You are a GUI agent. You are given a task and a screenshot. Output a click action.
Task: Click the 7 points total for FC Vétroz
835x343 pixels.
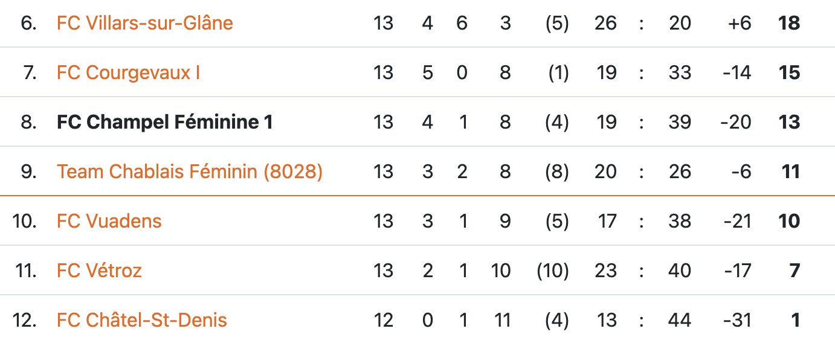tap(795, 271)
